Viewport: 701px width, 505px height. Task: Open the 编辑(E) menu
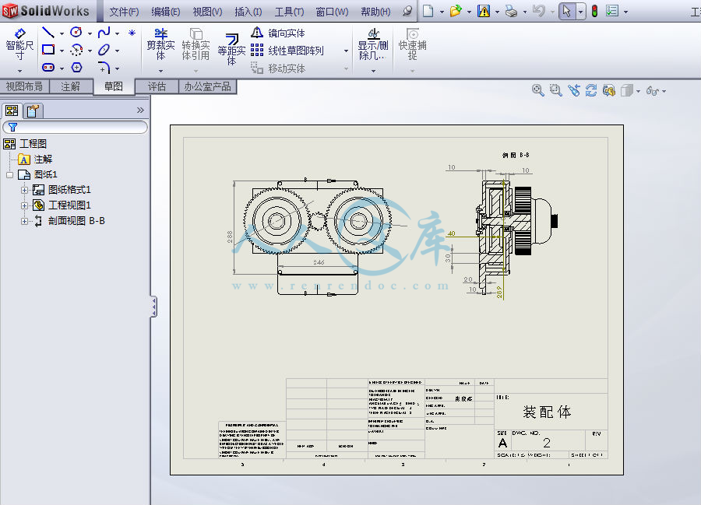click(165, 12)
